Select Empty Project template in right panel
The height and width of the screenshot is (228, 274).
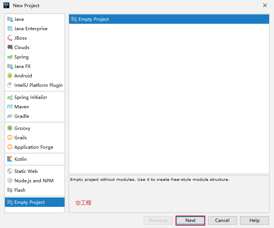94,19
